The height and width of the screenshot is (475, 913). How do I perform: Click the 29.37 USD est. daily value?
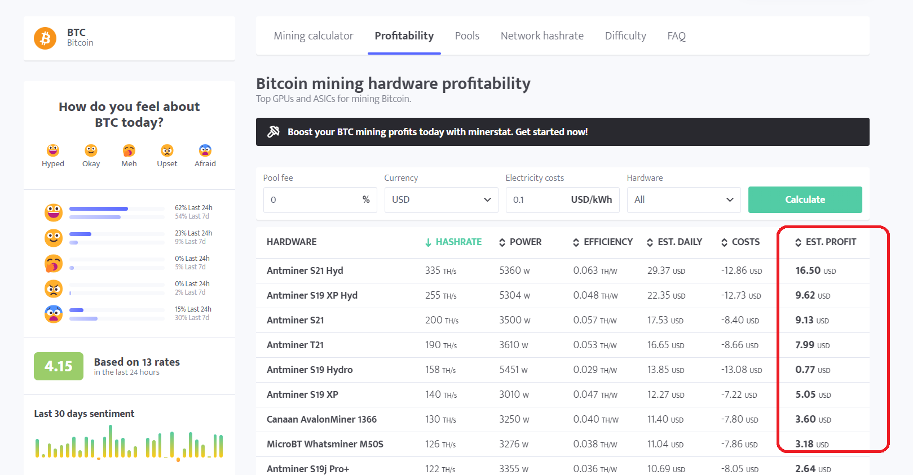pyautogui.click(x=666, y=270)
